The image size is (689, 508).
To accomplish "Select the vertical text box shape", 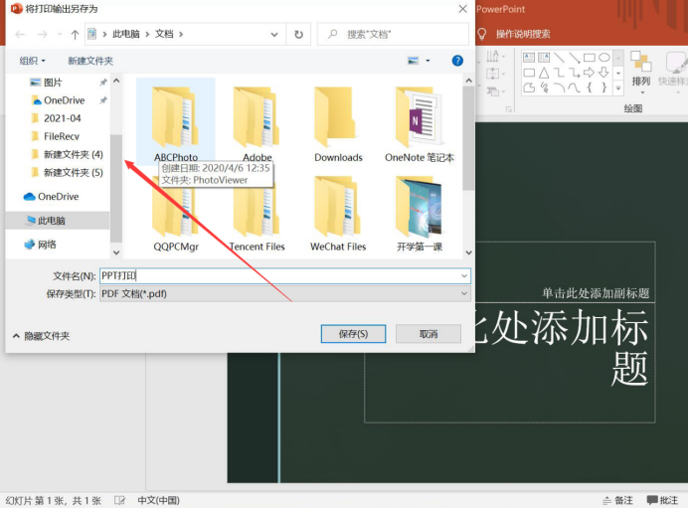I will 544,58.
